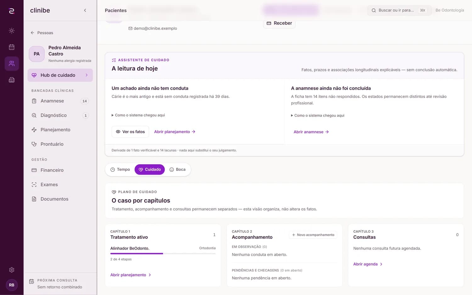472x295 pixels.
Task: Collapse the clinibe sidebar with the chevron
Action: click(85, 10)
